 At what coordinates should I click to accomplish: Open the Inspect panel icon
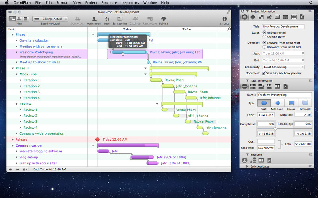click(x=224, y=19)
